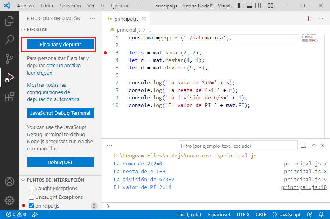
Task: Toggle primary side bar layout icon
Action: pyautogui.click(x=241, y=6)
